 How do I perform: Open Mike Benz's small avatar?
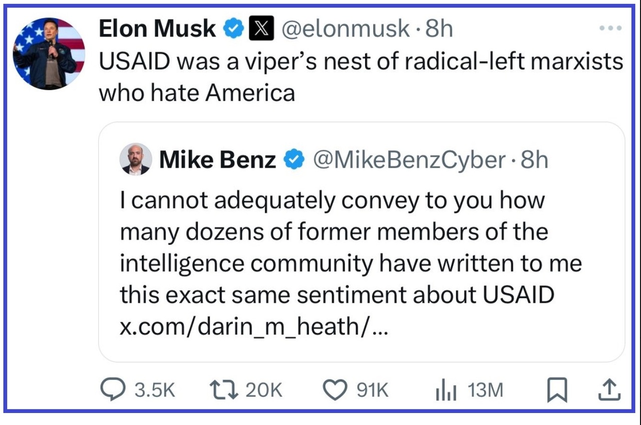tap(136, 159)
